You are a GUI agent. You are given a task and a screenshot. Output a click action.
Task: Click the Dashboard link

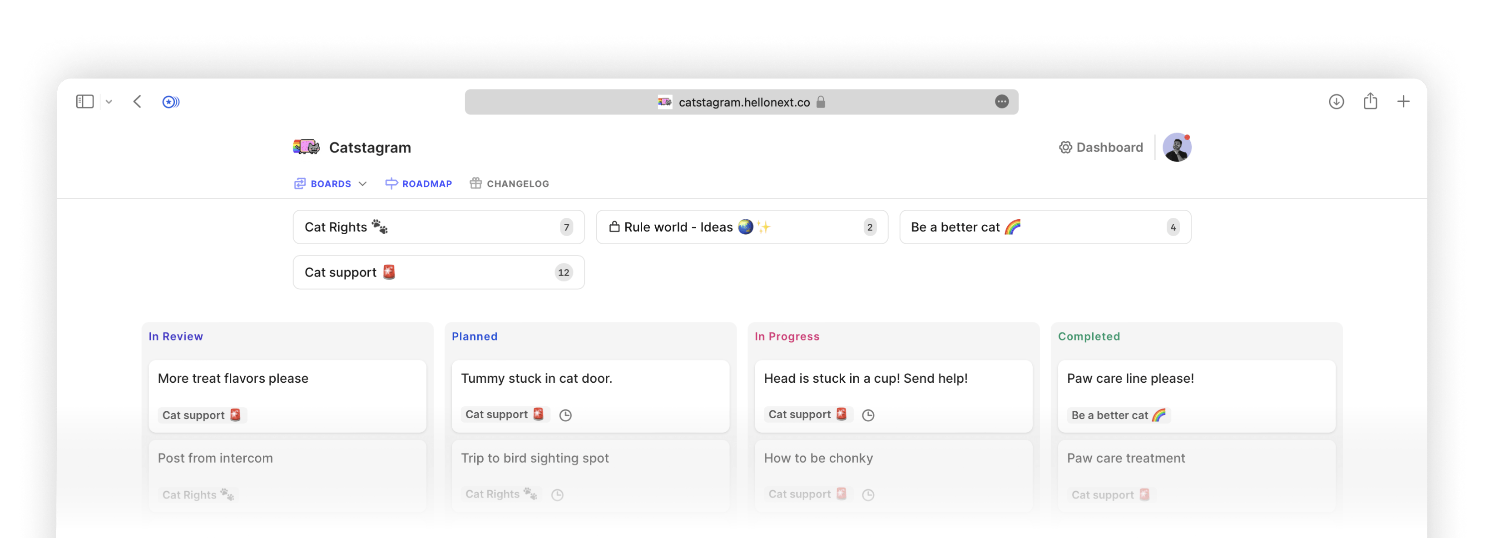pyautogui.click(x=1109, y=147)
